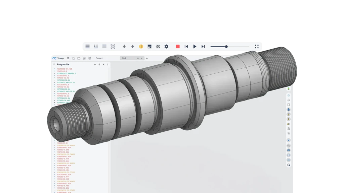Click the four-dot grid icon on toolbar
Image resolution: width=344 pixels, height=193 pixels.
coord(257,47)
